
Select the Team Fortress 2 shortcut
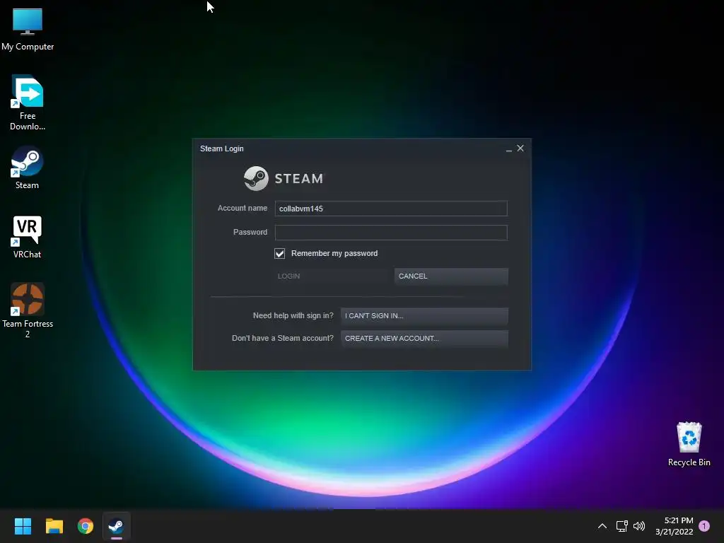coord(28,310)
